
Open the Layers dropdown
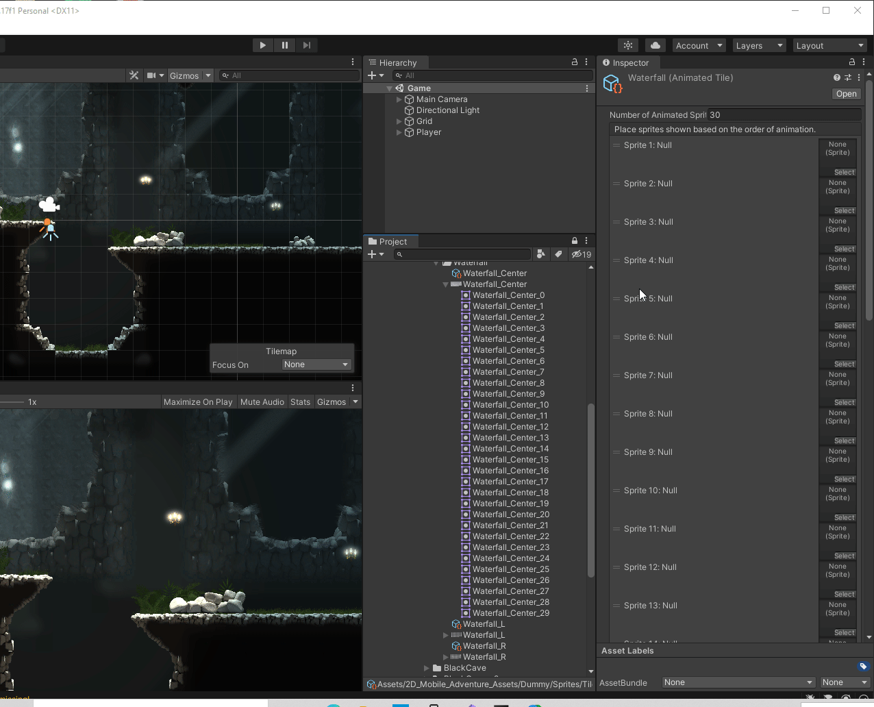pos(758,45)
